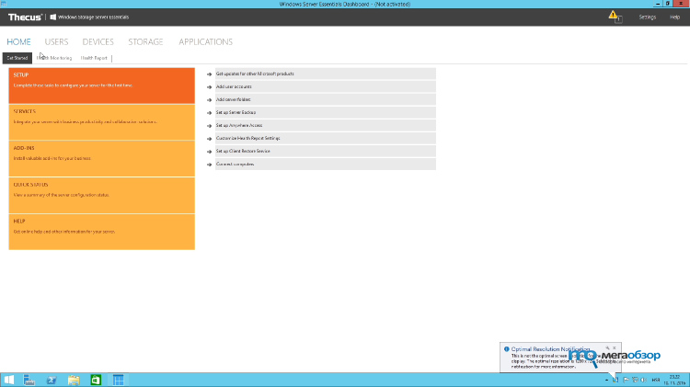Open Settings in the header
This screenshot has height=387, width=690.
648,17
